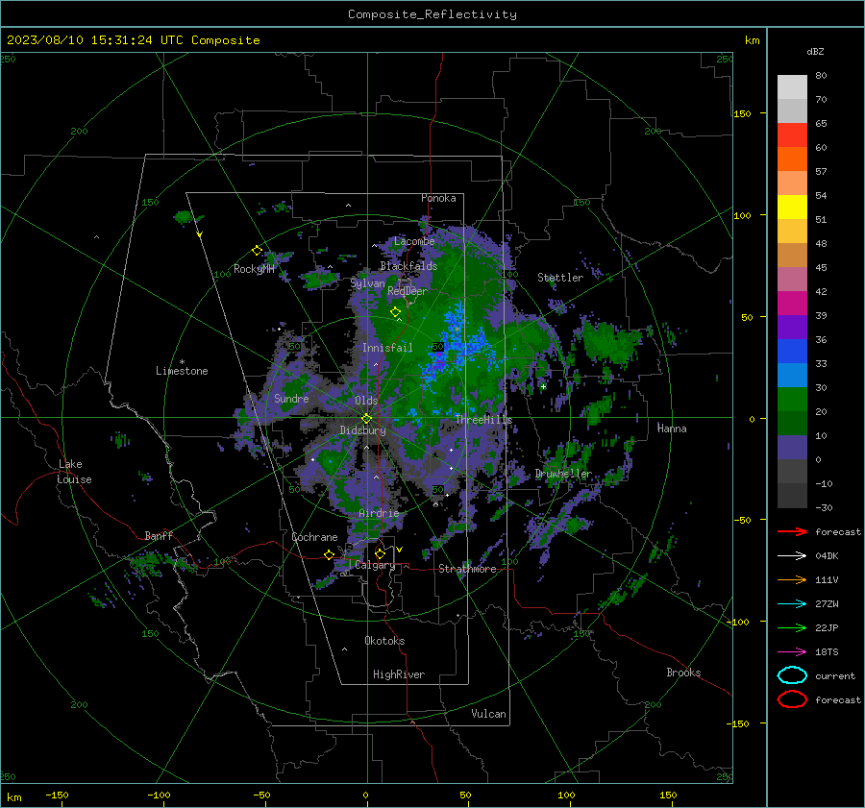Viewport: 865px width, 808px height.
Task: Click the 54 dBZ yellow color swatch
Action: (x=792, y=208)
